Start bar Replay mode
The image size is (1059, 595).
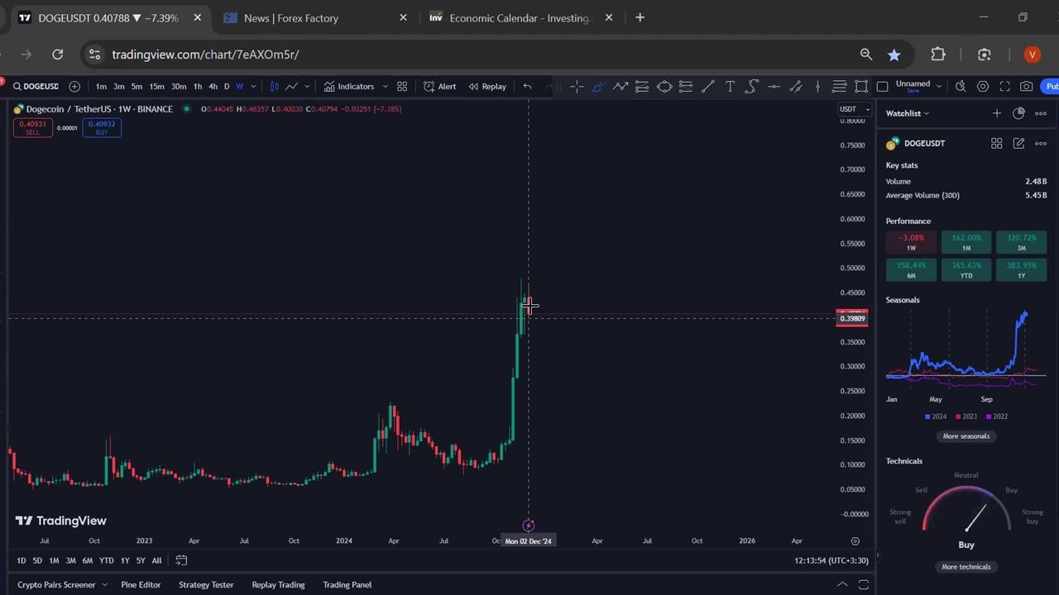point(486,87)
